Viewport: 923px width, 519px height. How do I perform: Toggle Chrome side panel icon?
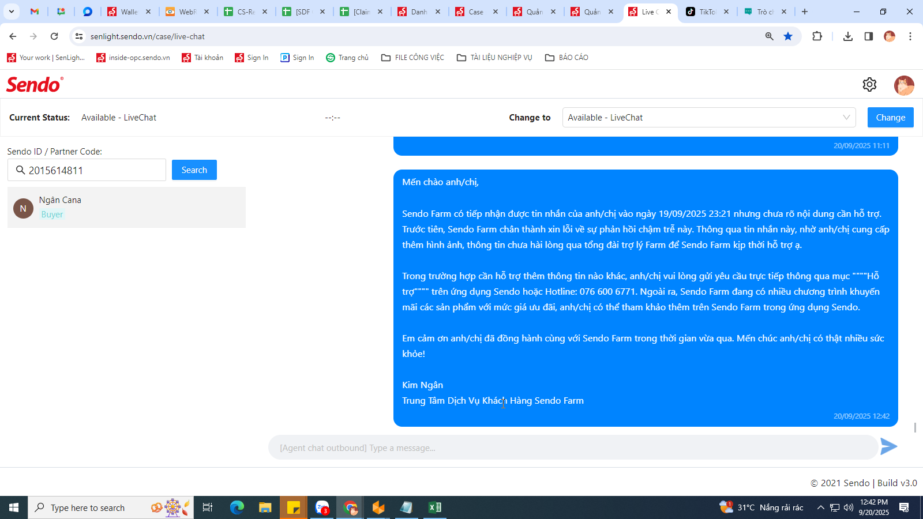(x=869, y=36)
